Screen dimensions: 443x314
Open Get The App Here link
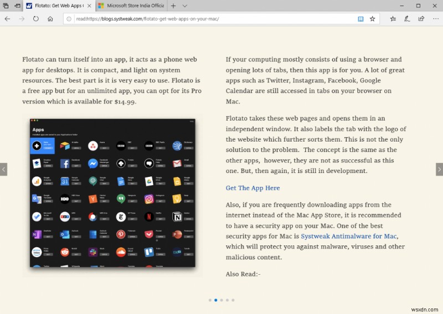(x=253, y=188)
